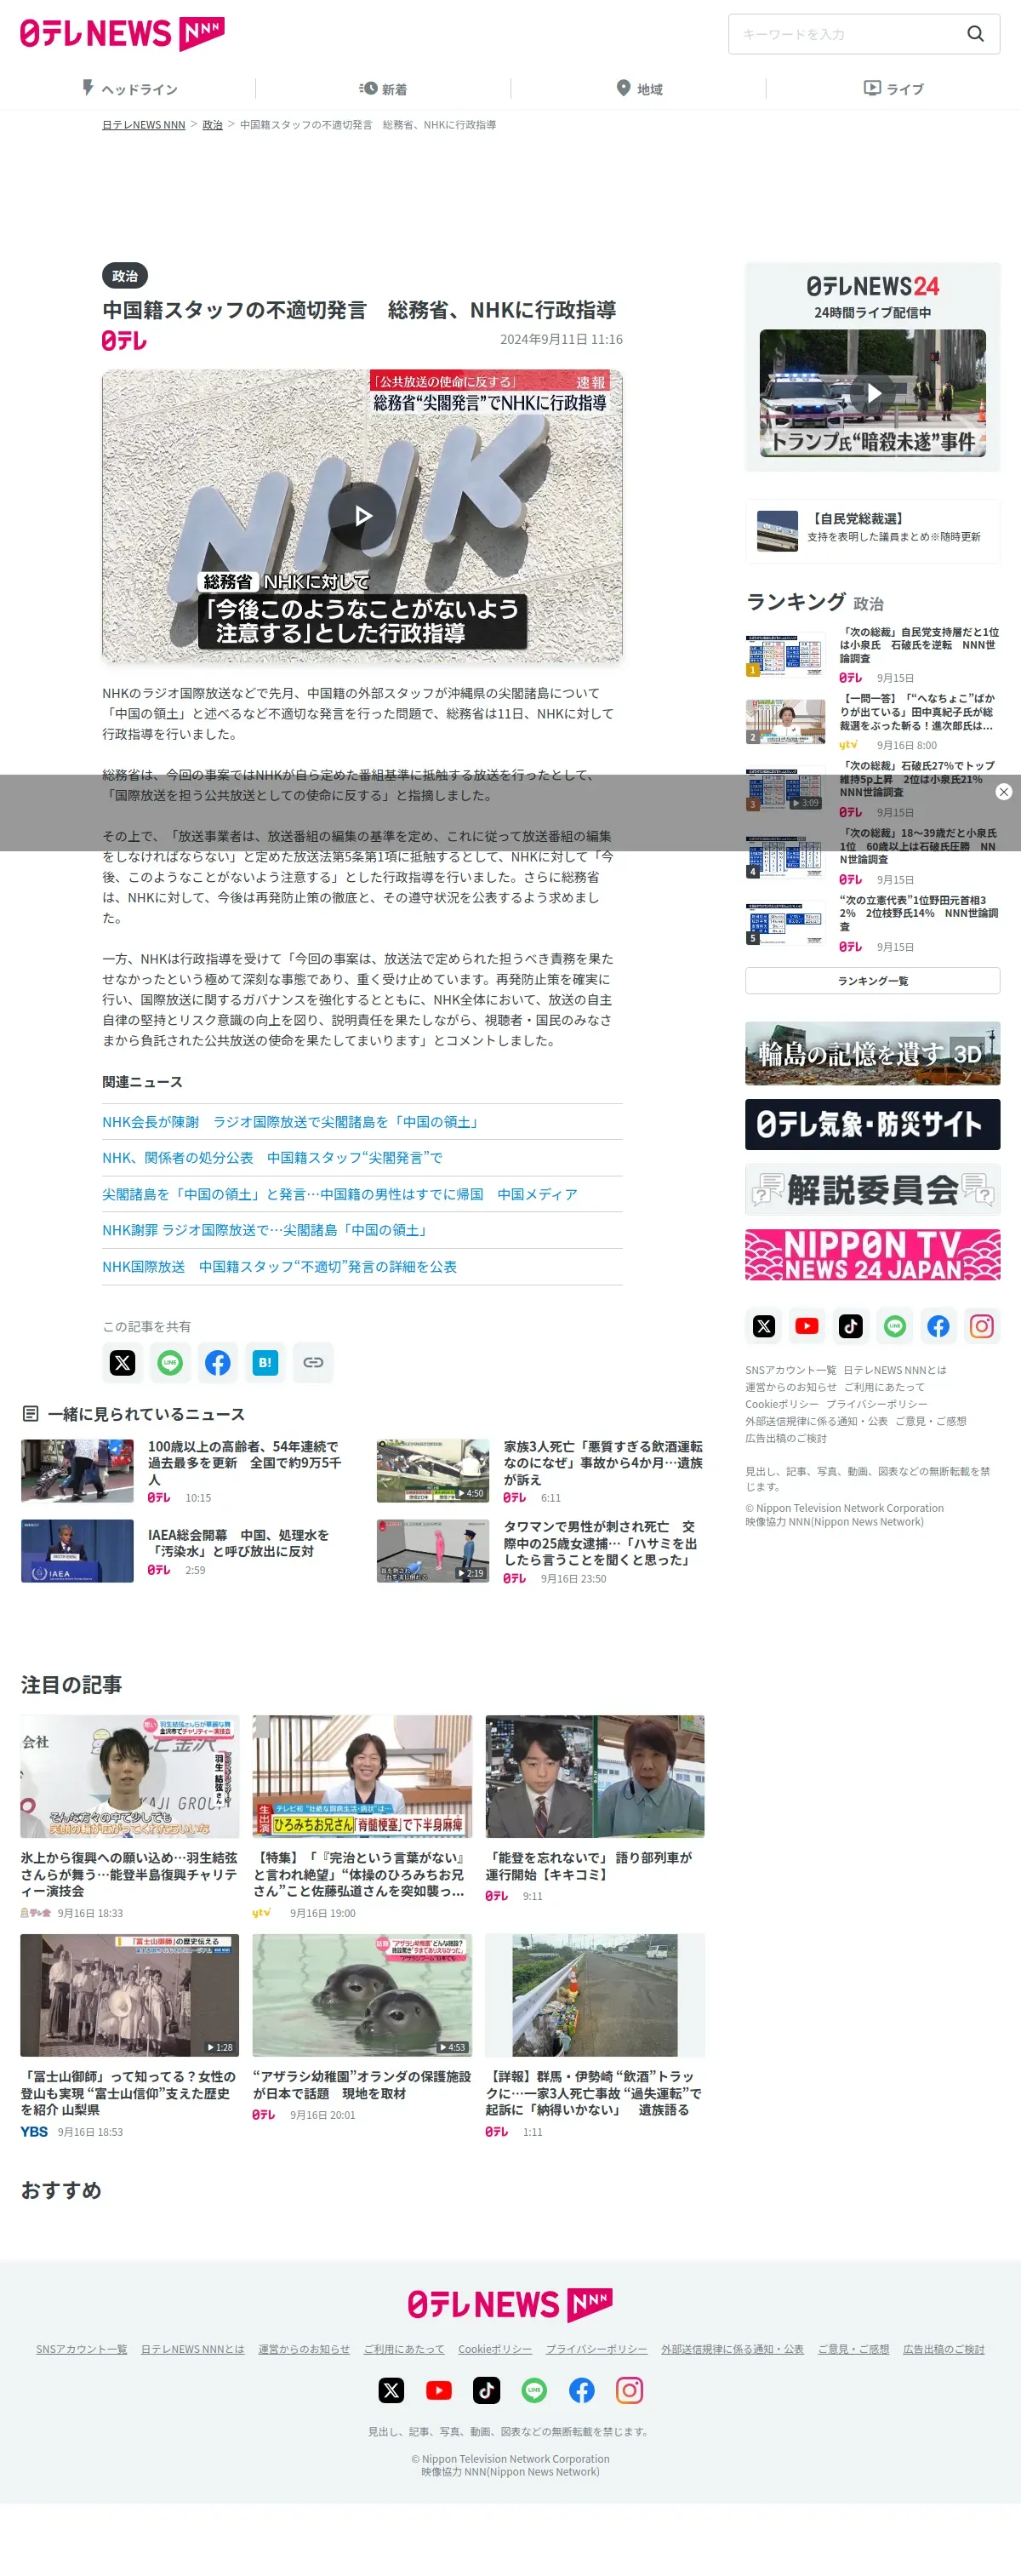The width and height of the screenshot is (1021, 2576).
Task: Open 富士山御師 video thumbnail
Action: click(130, 1995)
